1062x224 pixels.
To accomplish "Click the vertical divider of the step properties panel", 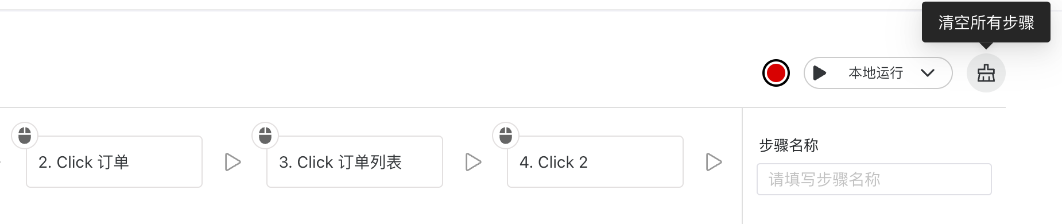I will coord(742,165).
